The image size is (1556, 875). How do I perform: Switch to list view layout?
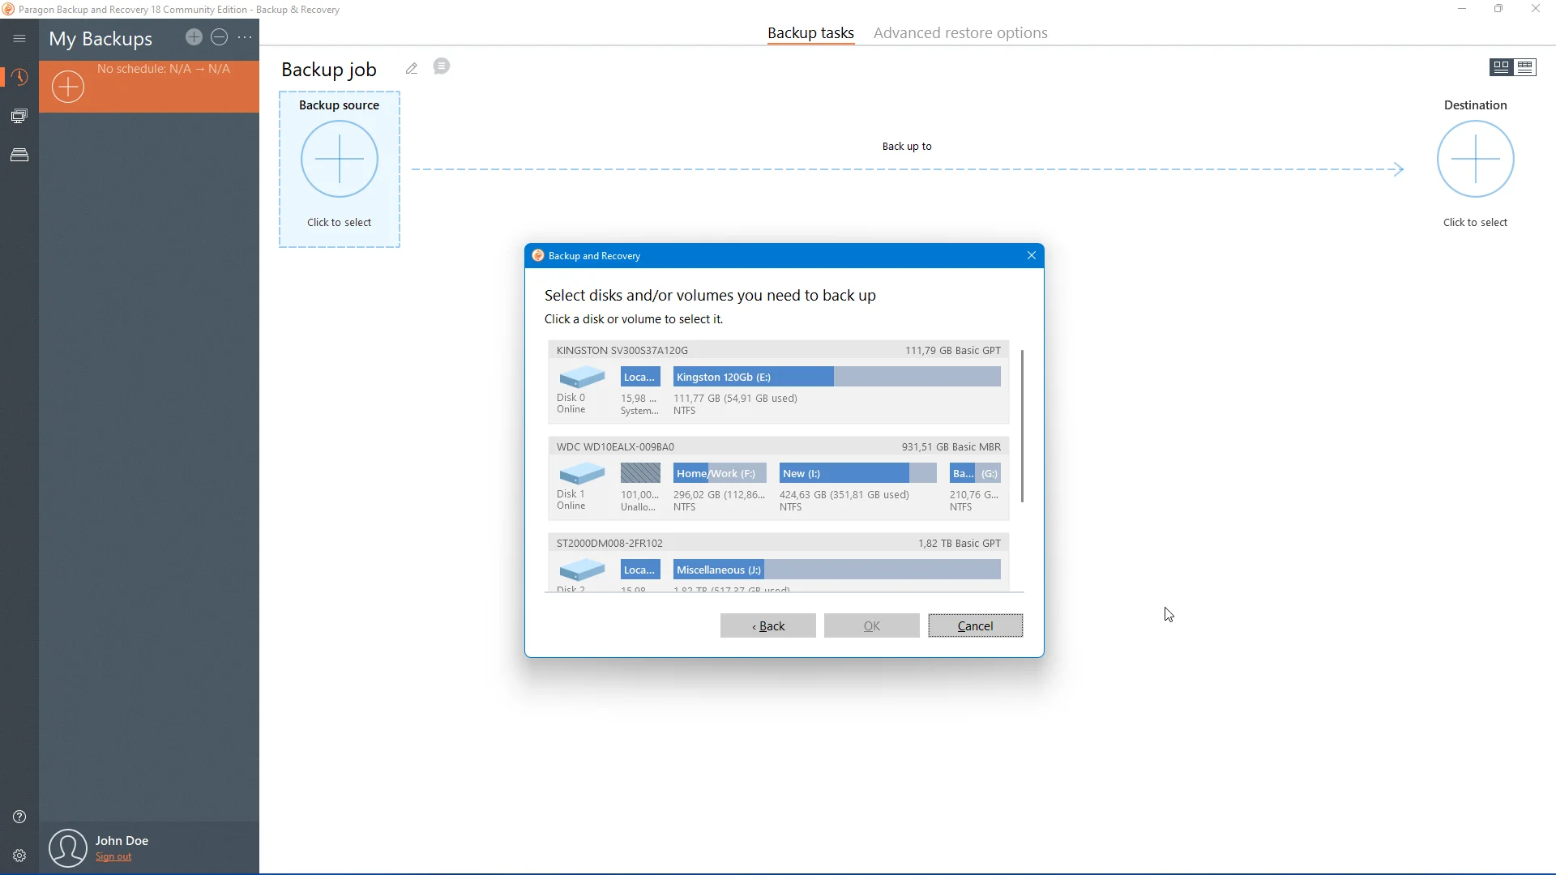click(1526, 67)
